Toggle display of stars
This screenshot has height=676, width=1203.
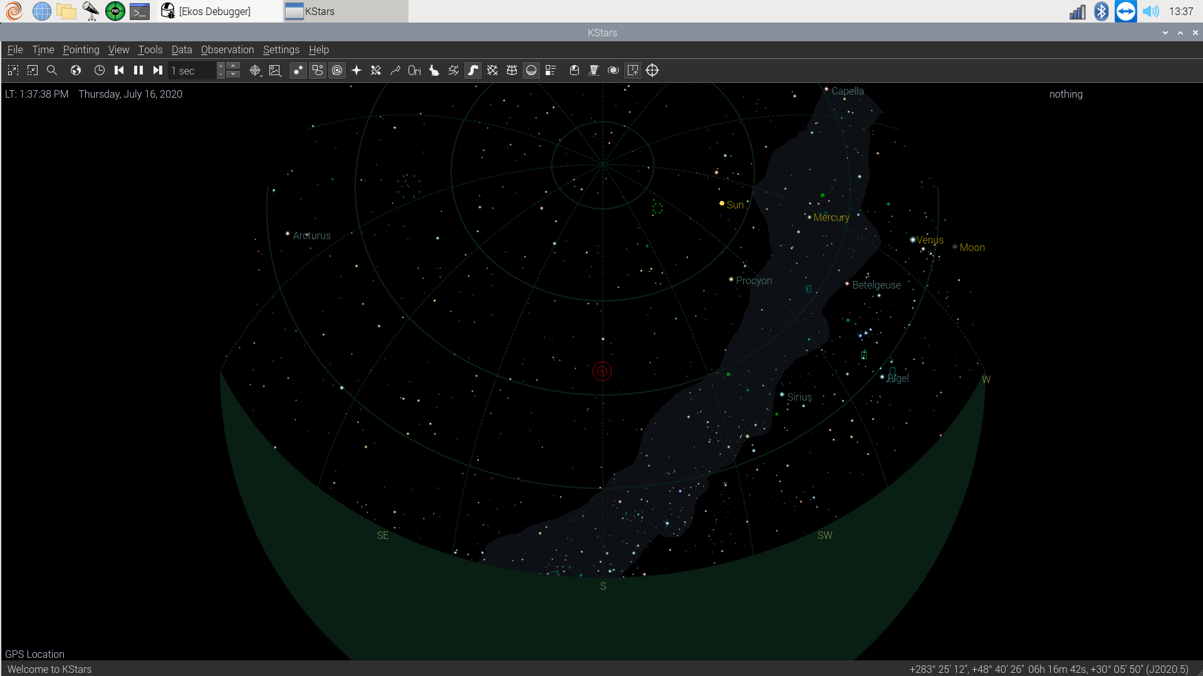point(298,71)
